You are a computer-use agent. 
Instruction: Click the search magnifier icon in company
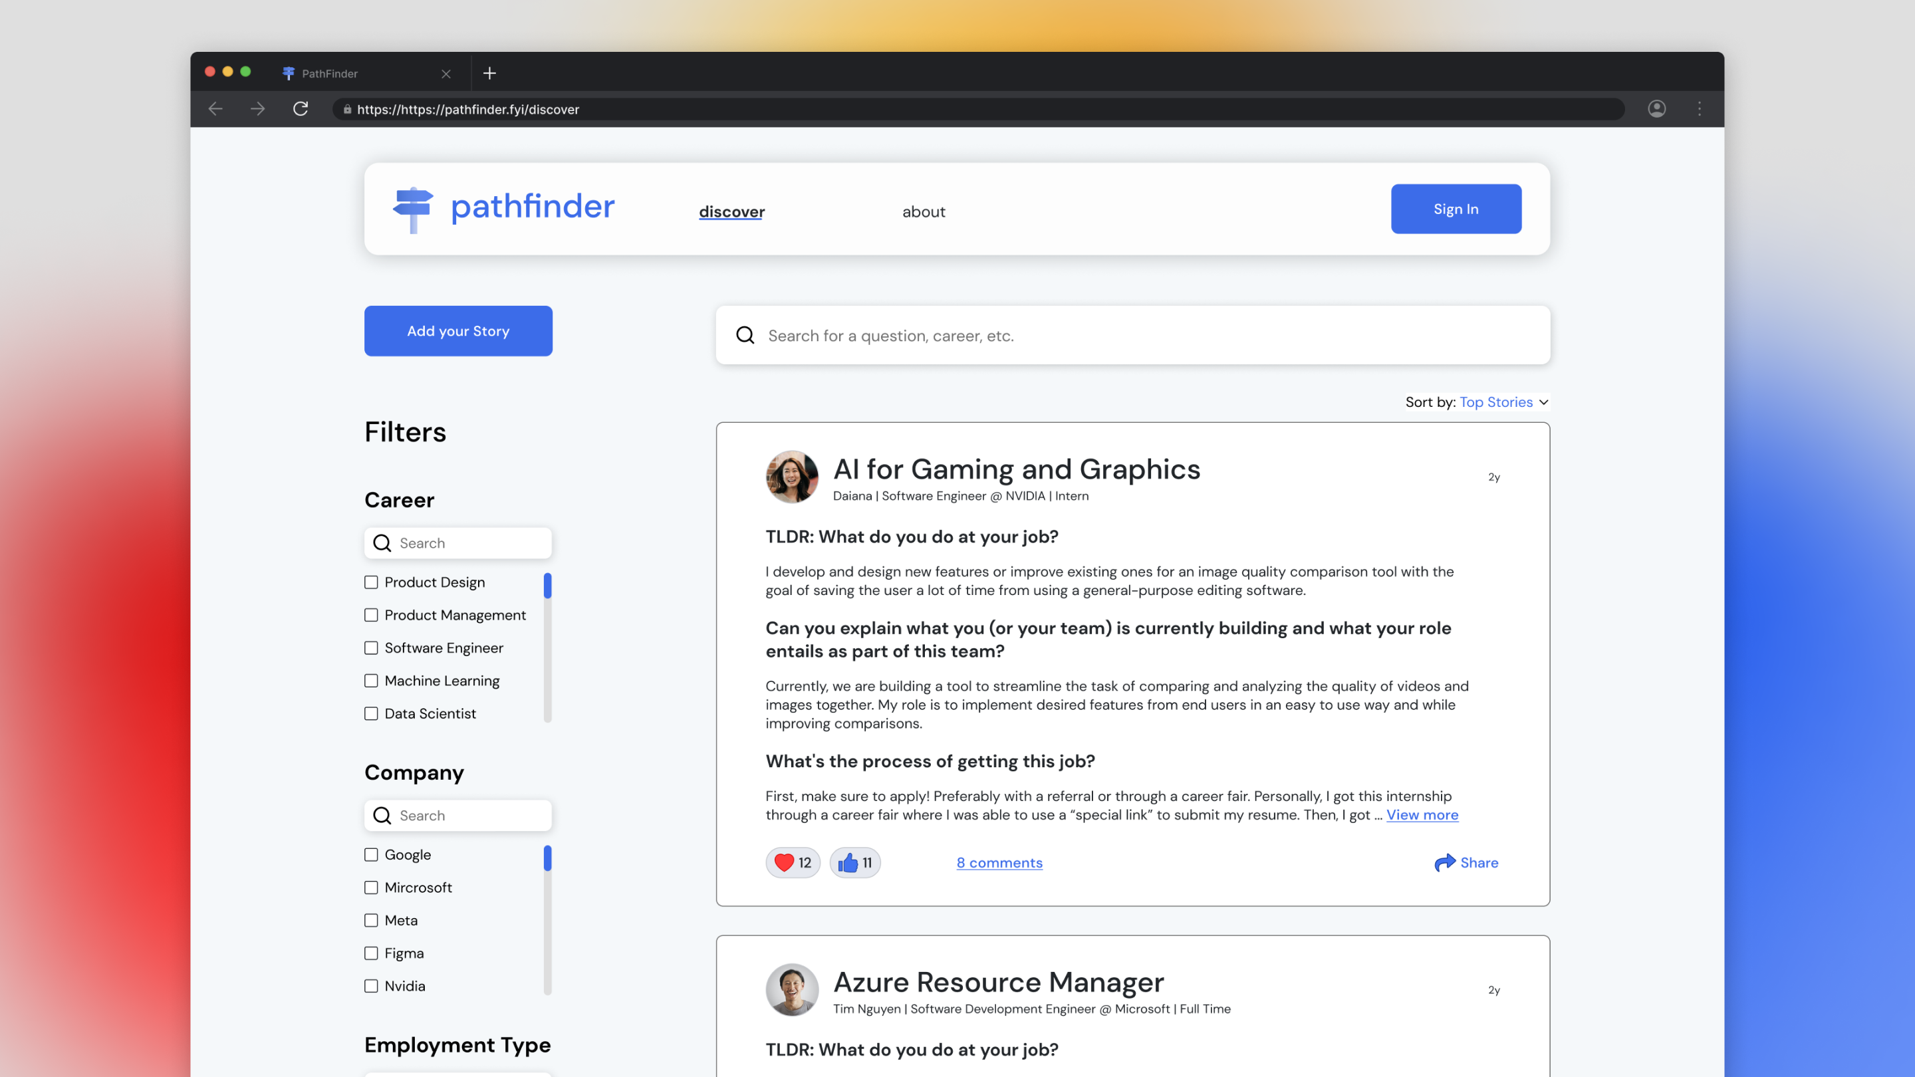tap(383, 814)
